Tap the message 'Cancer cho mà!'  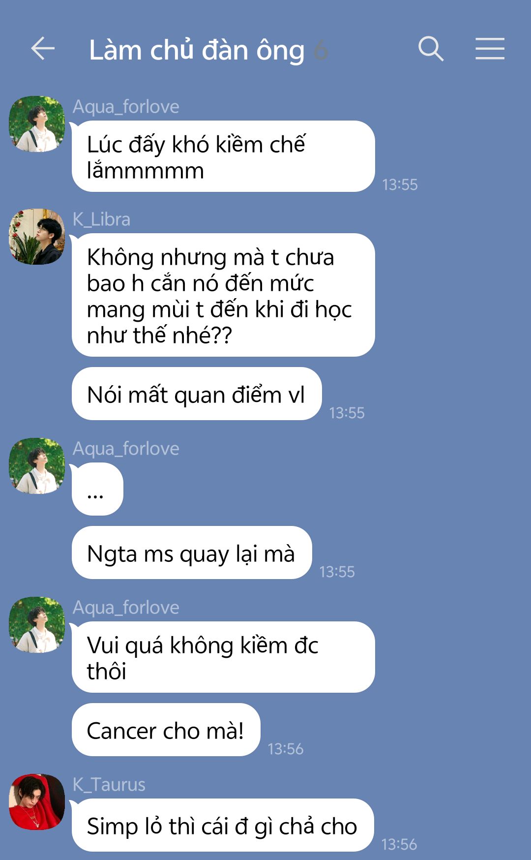point(166,730)
